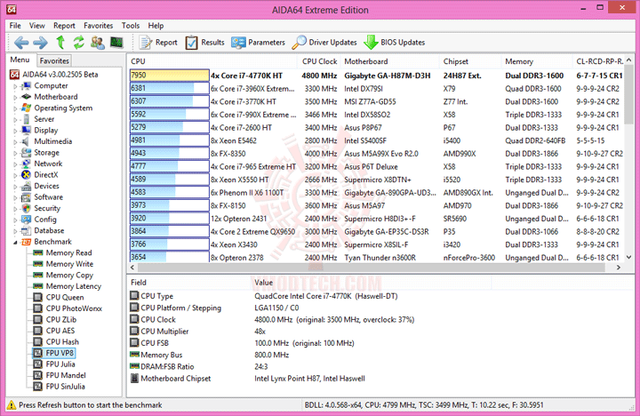Select the 8x FX-8350 result row
This screenshot has height=416, width=640.
tap(376, 154)
